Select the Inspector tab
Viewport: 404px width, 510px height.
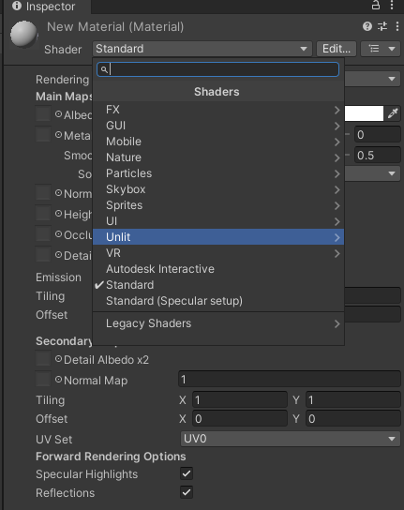[47, 7]
